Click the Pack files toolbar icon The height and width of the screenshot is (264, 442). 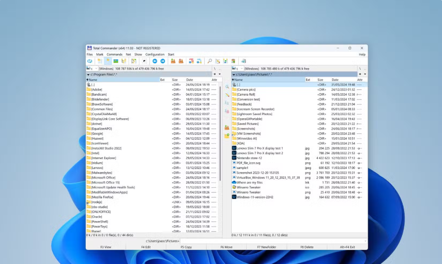click(x=173, y=61)
